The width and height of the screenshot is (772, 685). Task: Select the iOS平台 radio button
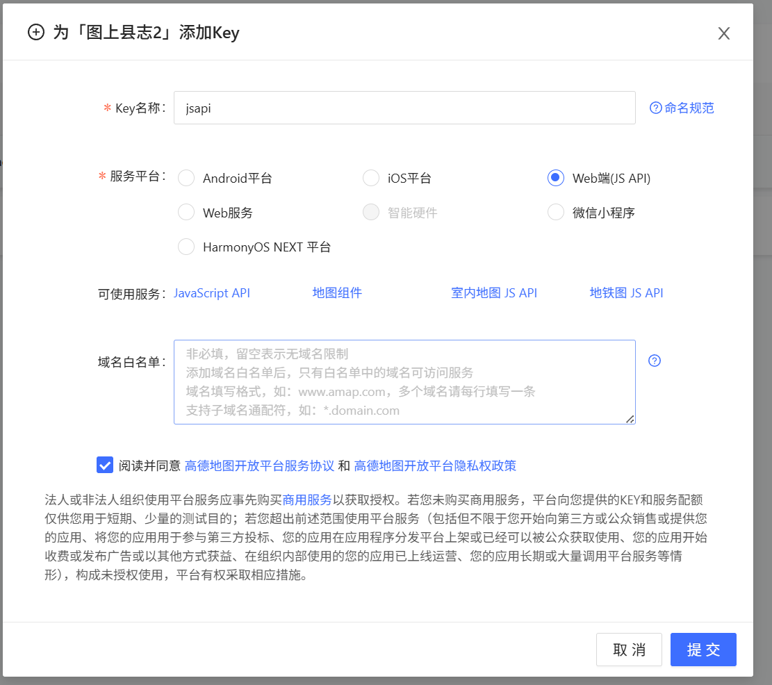tap(371, 178)
